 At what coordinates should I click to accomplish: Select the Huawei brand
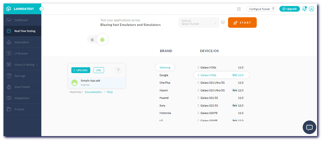tap(164, 98)
